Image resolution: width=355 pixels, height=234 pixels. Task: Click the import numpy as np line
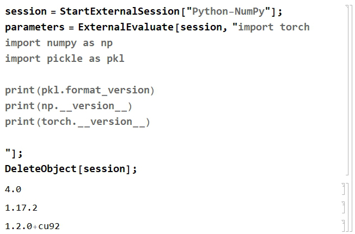coord(59,43)
